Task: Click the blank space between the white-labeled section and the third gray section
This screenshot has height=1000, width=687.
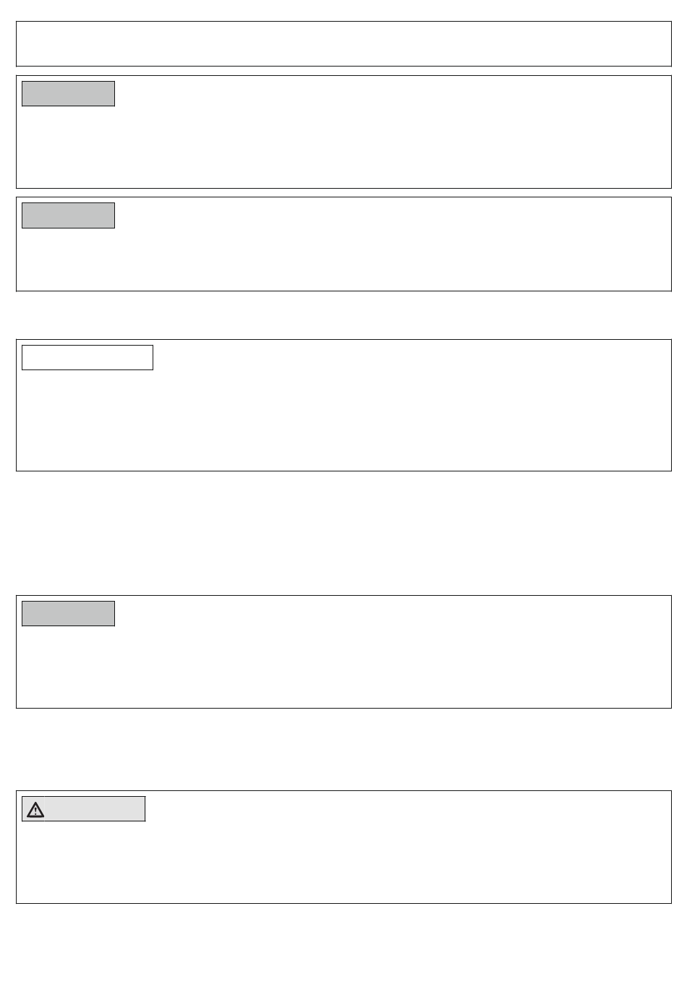Action: tap(343, 533)
